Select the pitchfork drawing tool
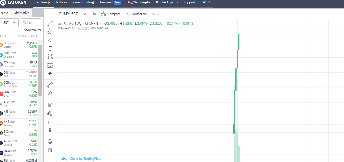The width and height of the screenshot is (344, 162). (x=50, y=32)
